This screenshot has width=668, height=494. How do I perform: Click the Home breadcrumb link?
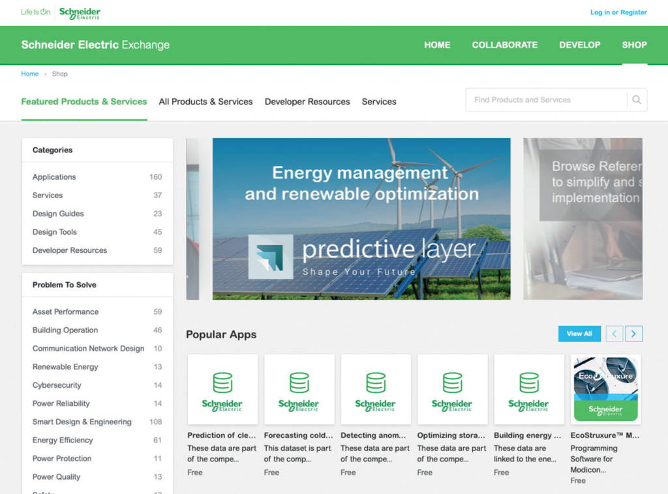point(30,74)
